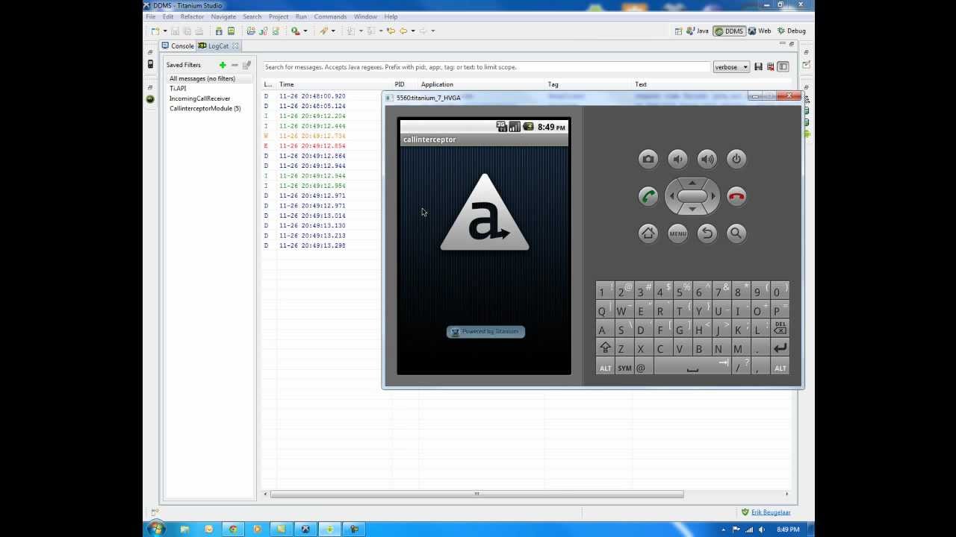This screenshot has width=956, height=537.
Task: Toggle display of saved filters view
Action: pyautogui.click(x=783, y=67)
